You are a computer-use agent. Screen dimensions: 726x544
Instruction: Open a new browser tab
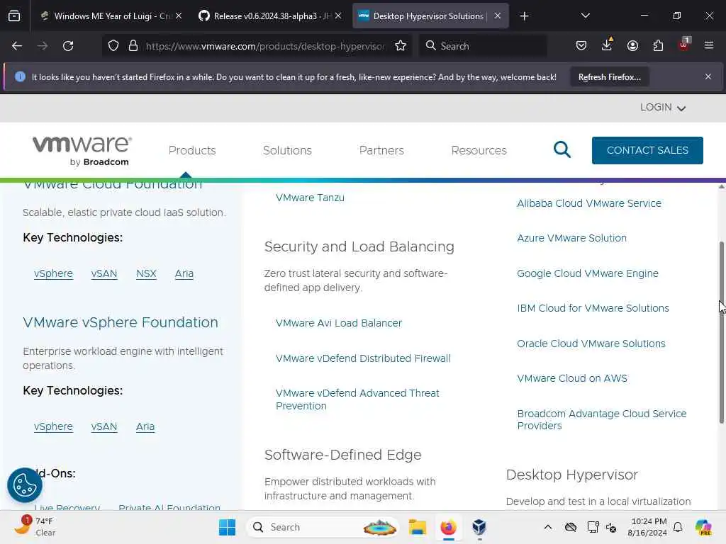pyautogui.click(x=524, y=16)
